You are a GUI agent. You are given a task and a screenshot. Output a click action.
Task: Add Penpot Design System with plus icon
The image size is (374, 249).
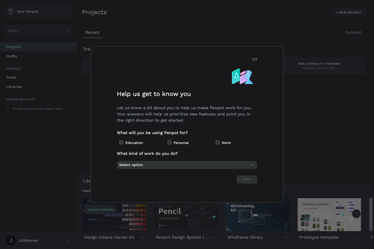[x=214, y=238]
